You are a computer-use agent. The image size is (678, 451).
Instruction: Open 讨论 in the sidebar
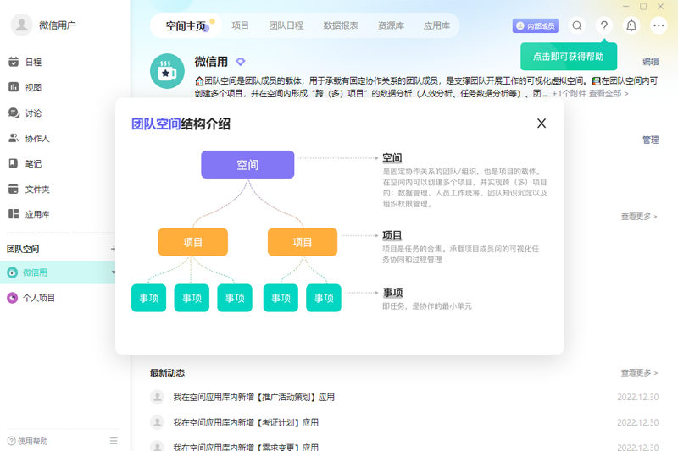33,113
